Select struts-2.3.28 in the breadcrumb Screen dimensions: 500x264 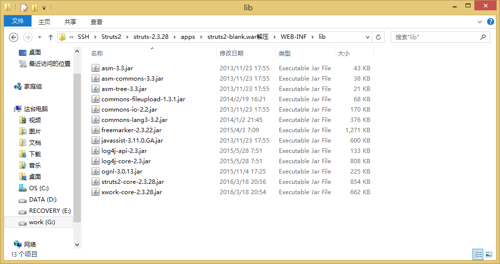[x=151, y=37]
